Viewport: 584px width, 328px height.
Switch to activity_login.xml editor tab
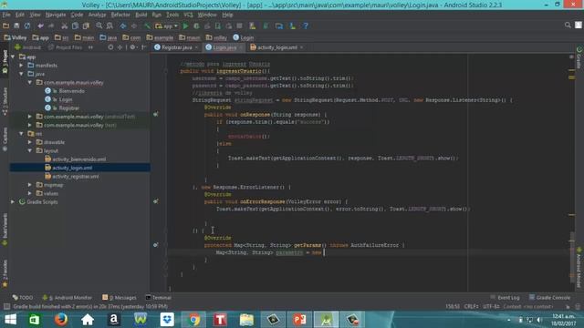(277, 47)
